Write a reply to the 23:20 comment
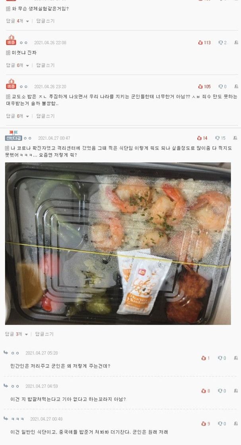This screenshot has width=241, height=445. [x=45, y=116]
